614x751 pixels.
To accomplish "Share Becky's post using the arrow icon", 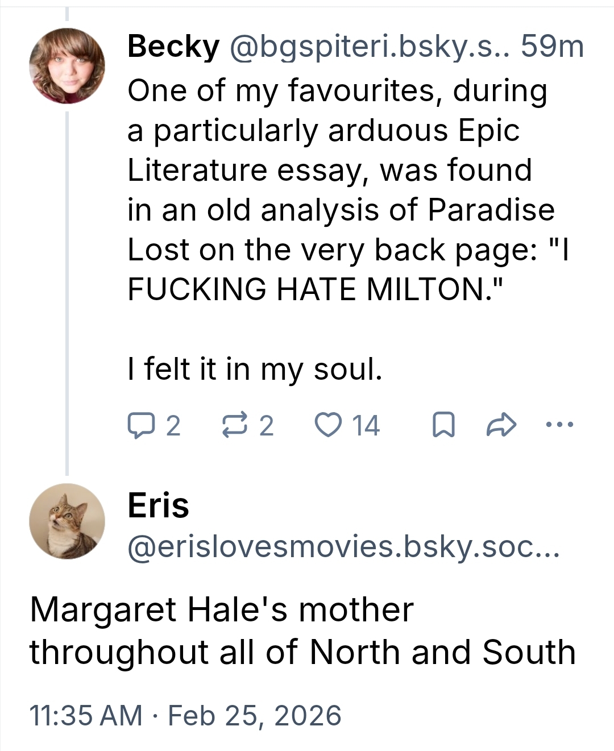I will tap(501, 426).
